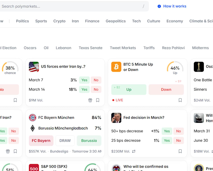Open the Sports category
213x171 pixels.
(41, 21)
